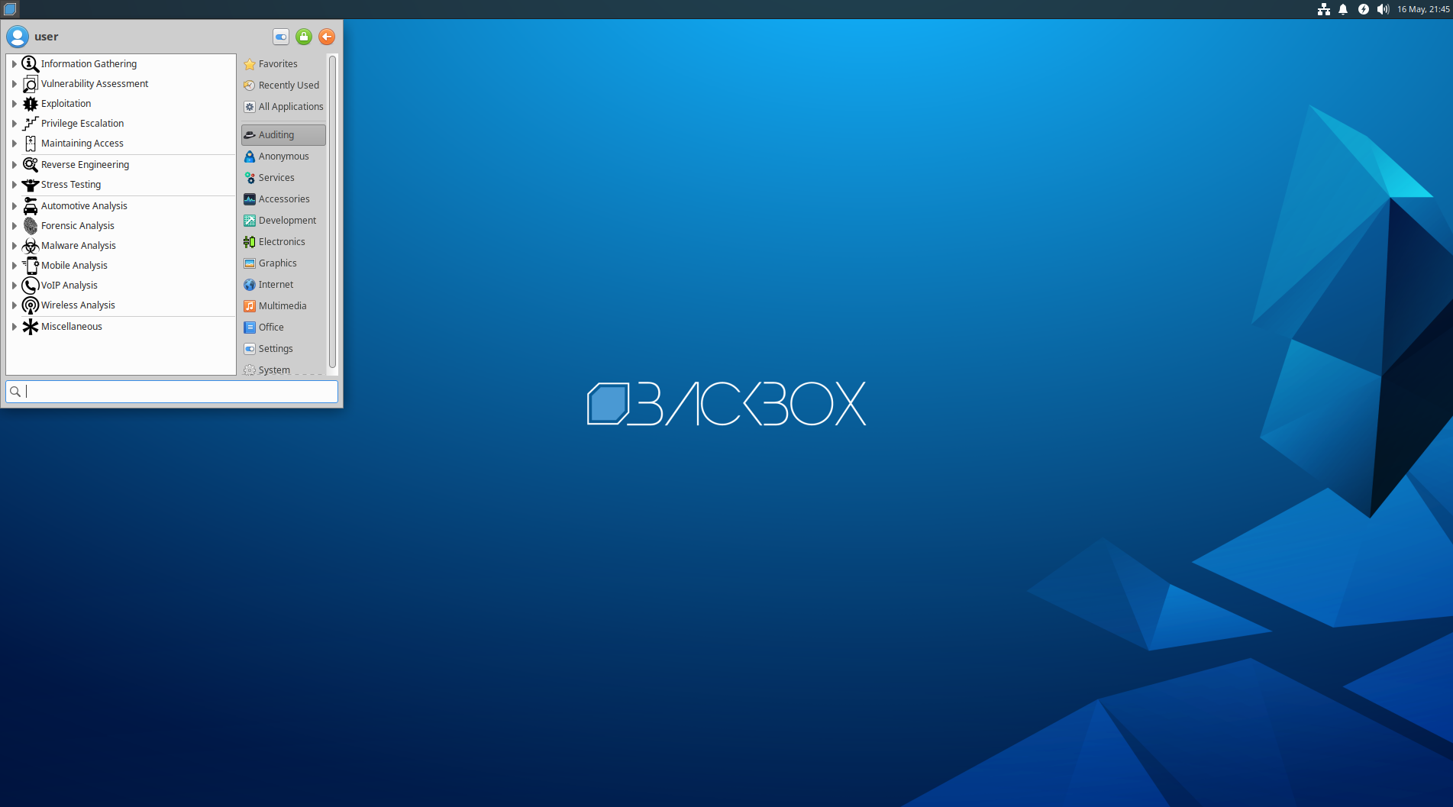Image resolution: width=1453 pixels, height=807 pixels.
Task: Click the Maintaining Access icon
Action: (x=31, y=144)
